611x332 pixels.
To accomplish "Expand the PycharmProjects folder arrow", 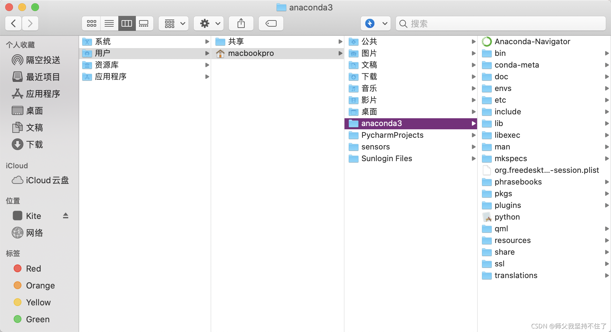I will (x=474, y=135).
